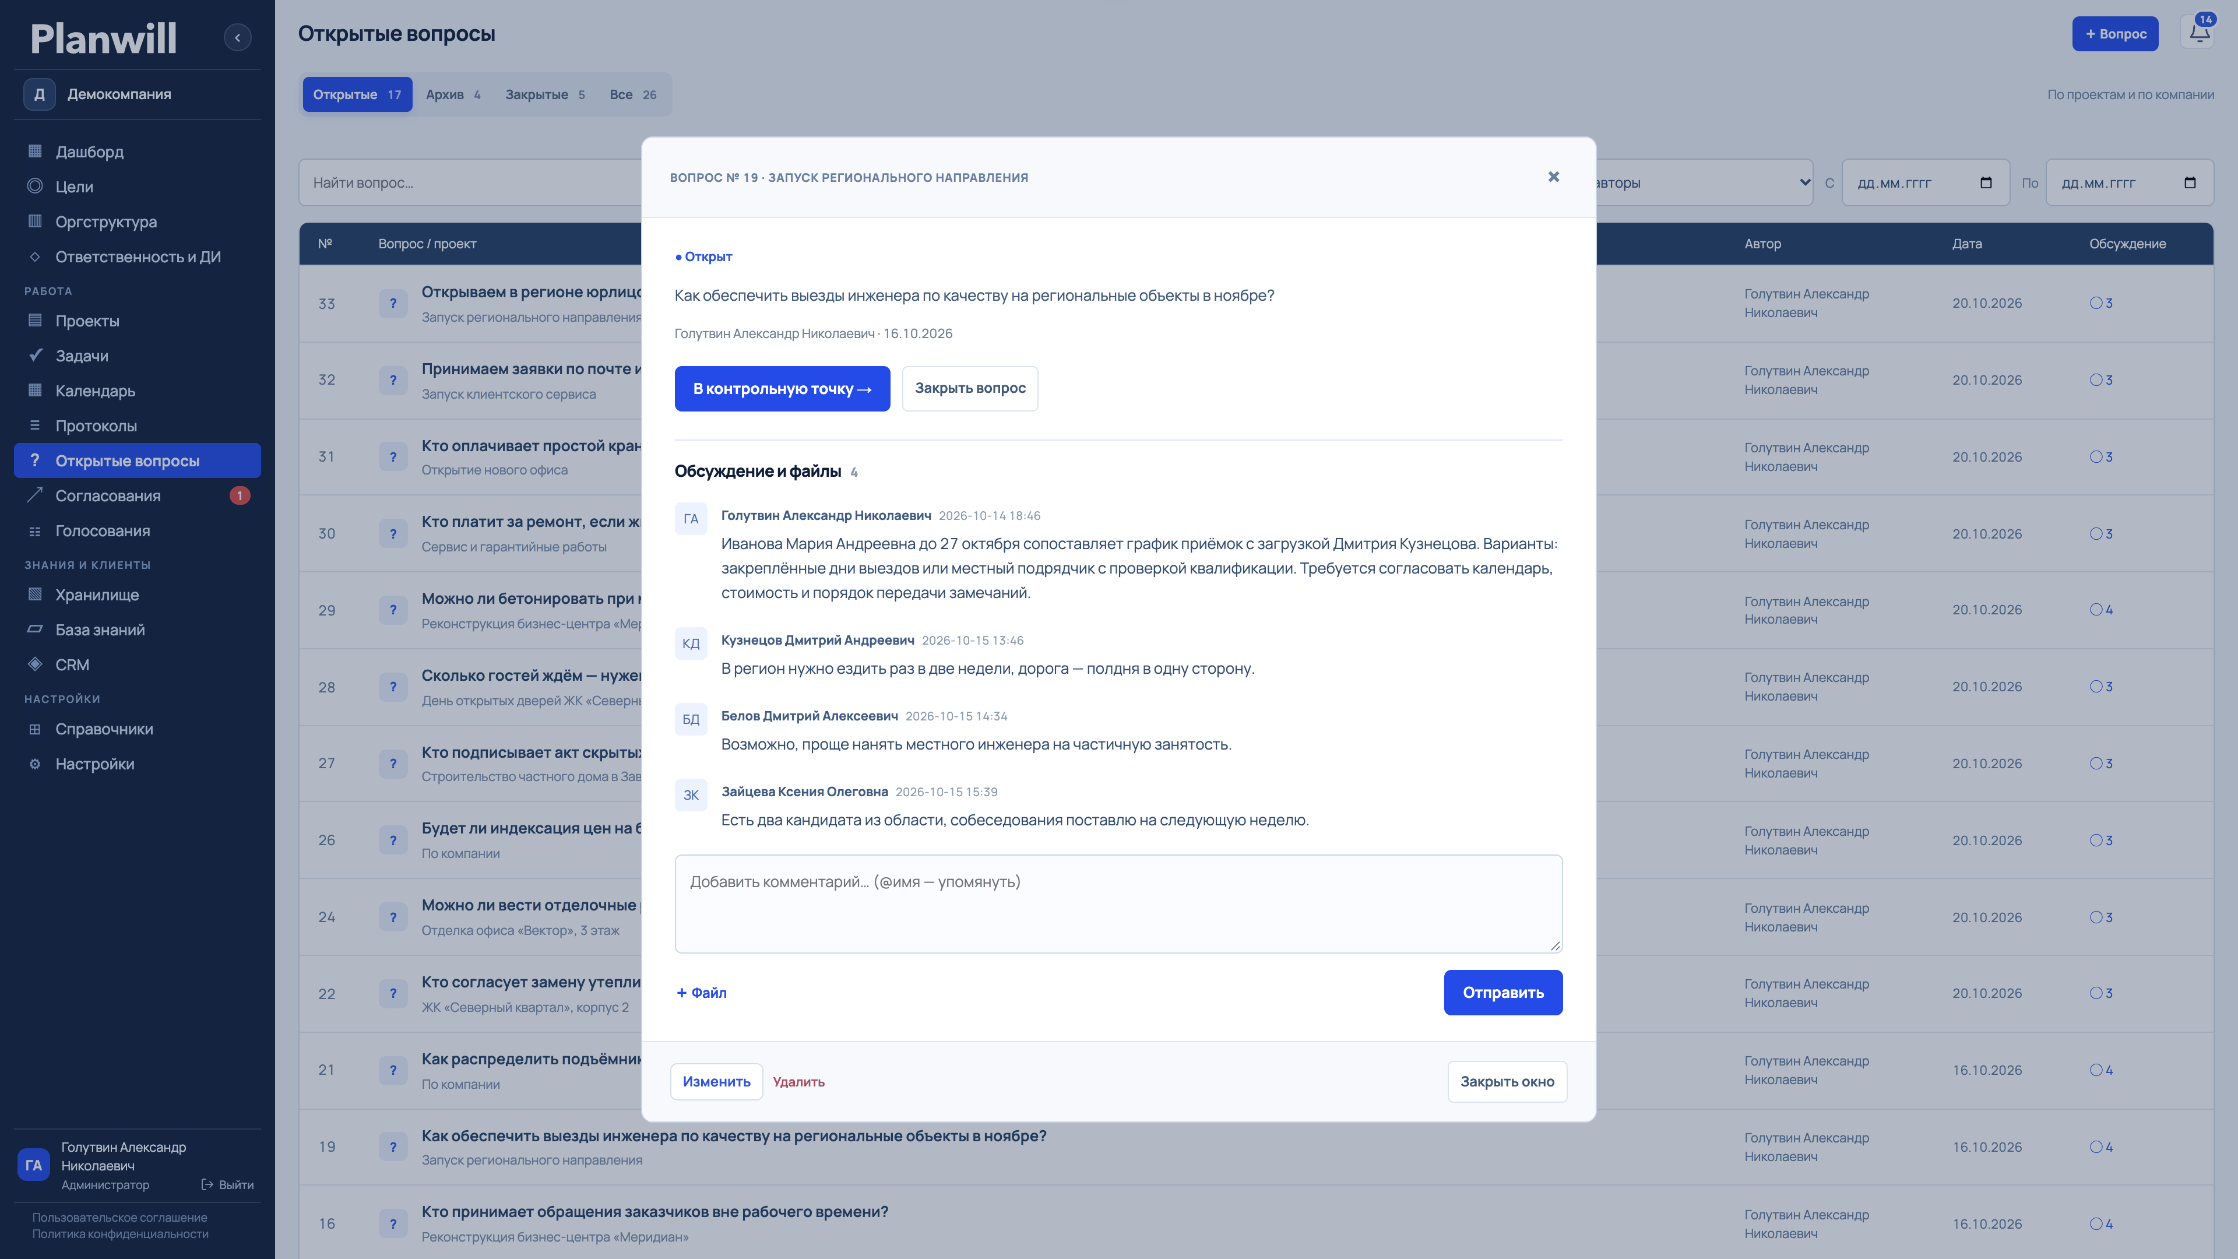Open the По date picker calendar icon
The height and width of the screenshot is (1259, 2238).
[x=2190, y=182]
